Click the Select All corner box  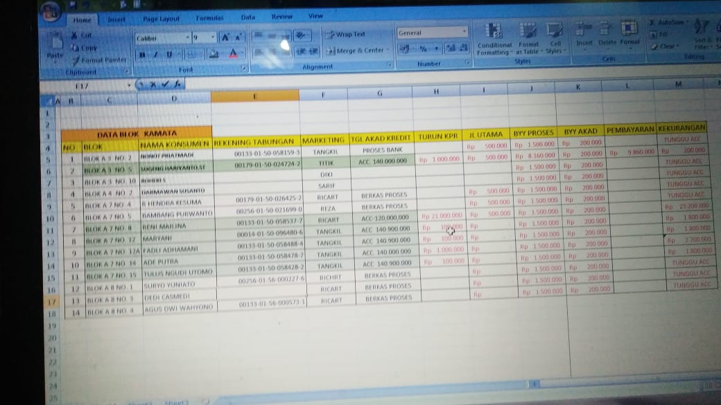tap(47, 101)
